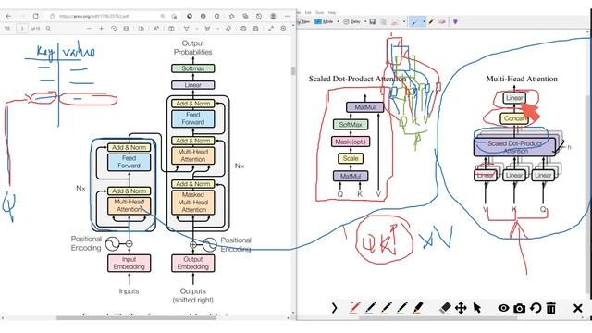Viewport: 592px width, 333px height.
Task: Open Help menu in Snipping Tool
Action: [331, 12]
